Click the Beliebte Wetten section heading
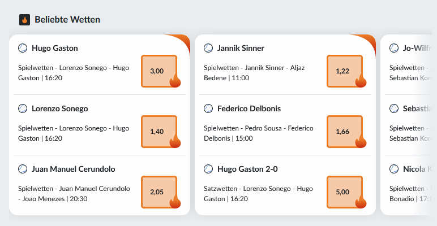 coord(67,20)
